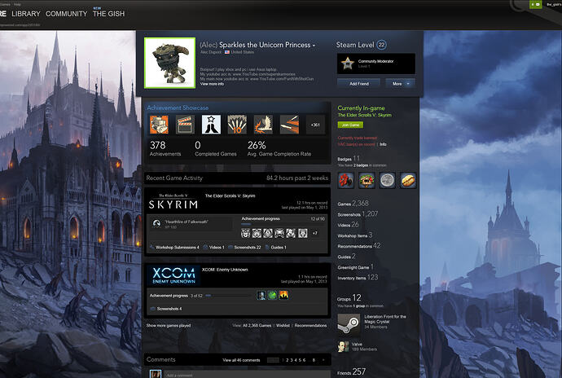Open first Skyrim achievement icon

tap(245, 233)
